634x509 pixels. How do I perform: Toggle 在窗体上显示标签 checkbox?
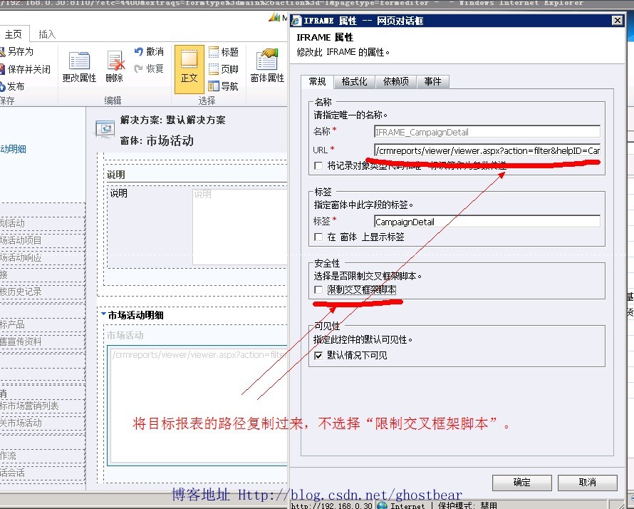(x=318, y=237)
